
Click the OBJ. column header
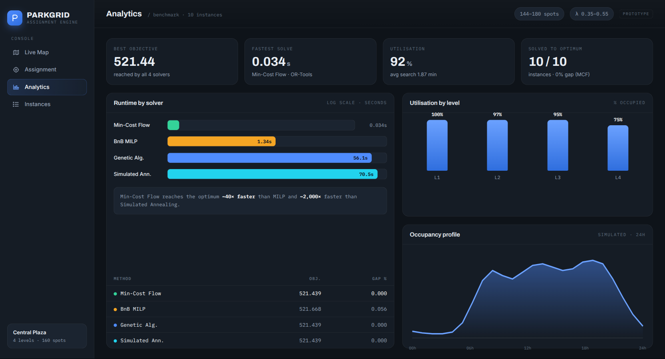(315, 279)
